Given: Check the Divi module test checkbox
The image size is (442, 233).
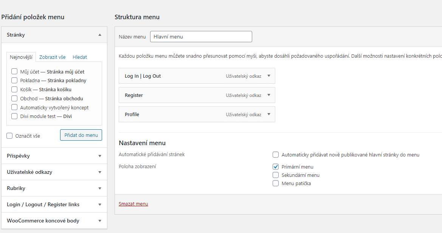Looking at the screenshot, I should click(14, 116).
